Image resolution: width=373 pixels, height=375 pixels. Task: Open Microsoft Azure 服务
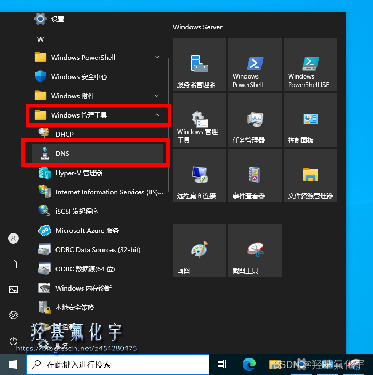click(98, 230)
